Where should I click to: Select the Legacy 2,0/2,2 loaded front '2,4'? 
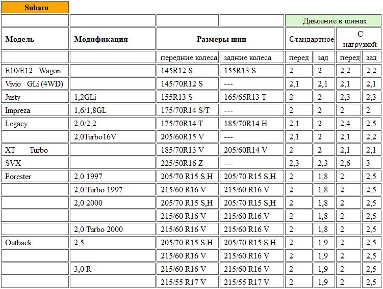pyautogui.click(x=348, y=124)
